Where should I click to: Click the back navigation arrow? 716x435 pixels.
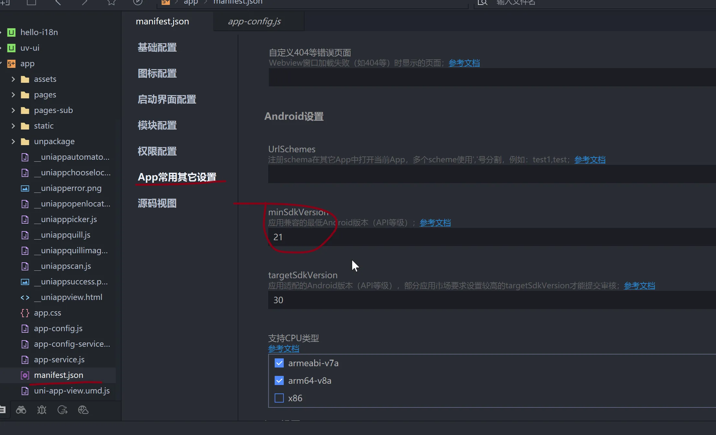click(58, 2)
